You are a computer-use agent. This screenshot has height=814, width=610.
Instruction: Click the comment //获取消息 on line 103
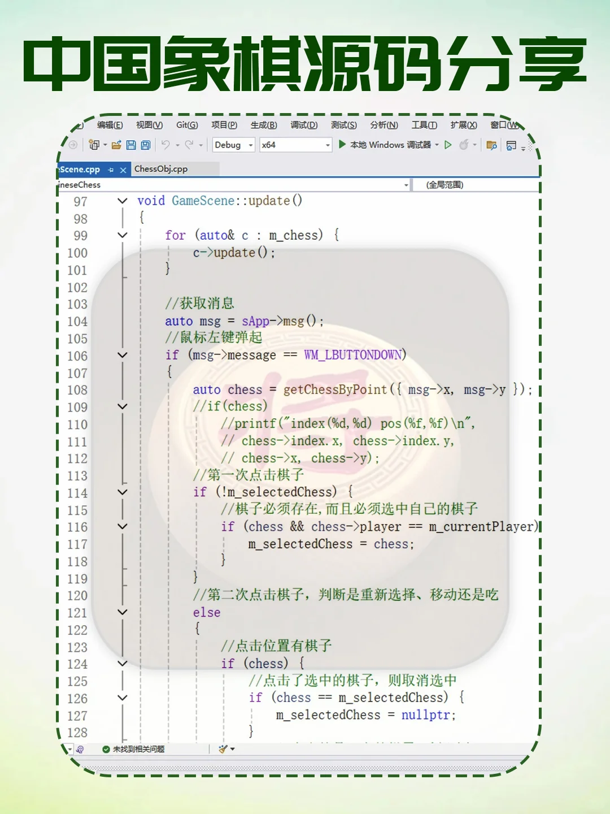click(199, 304)
